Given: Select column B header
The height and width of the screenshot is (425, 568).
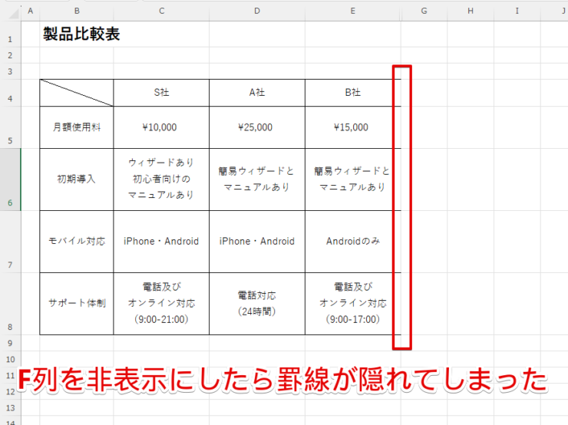Looking at the screenshot, I should coord(77,11).
